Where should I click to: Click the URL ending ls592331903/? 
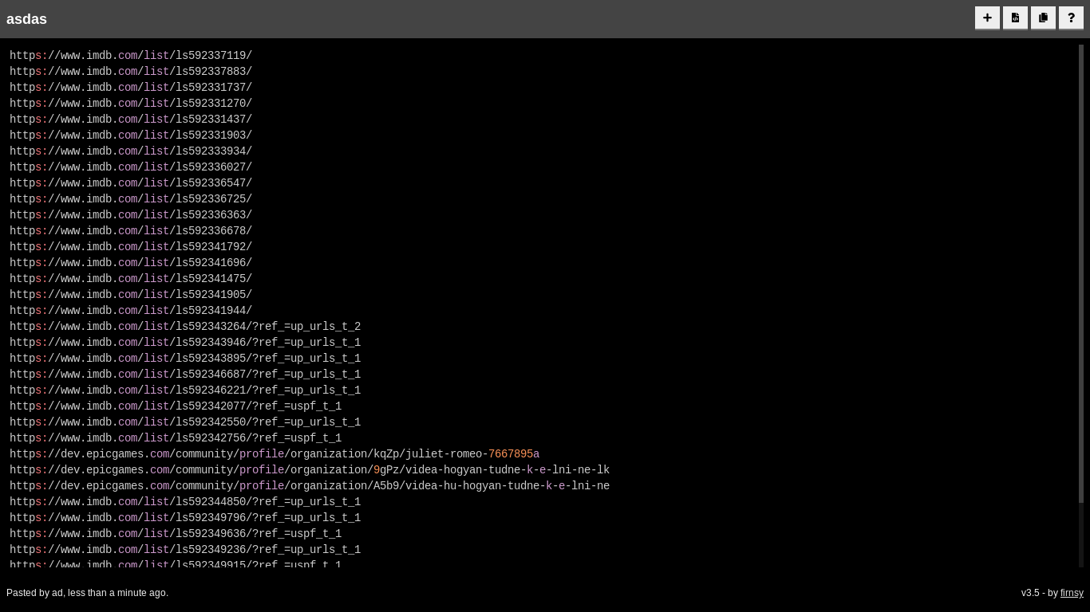coord(131,135)
